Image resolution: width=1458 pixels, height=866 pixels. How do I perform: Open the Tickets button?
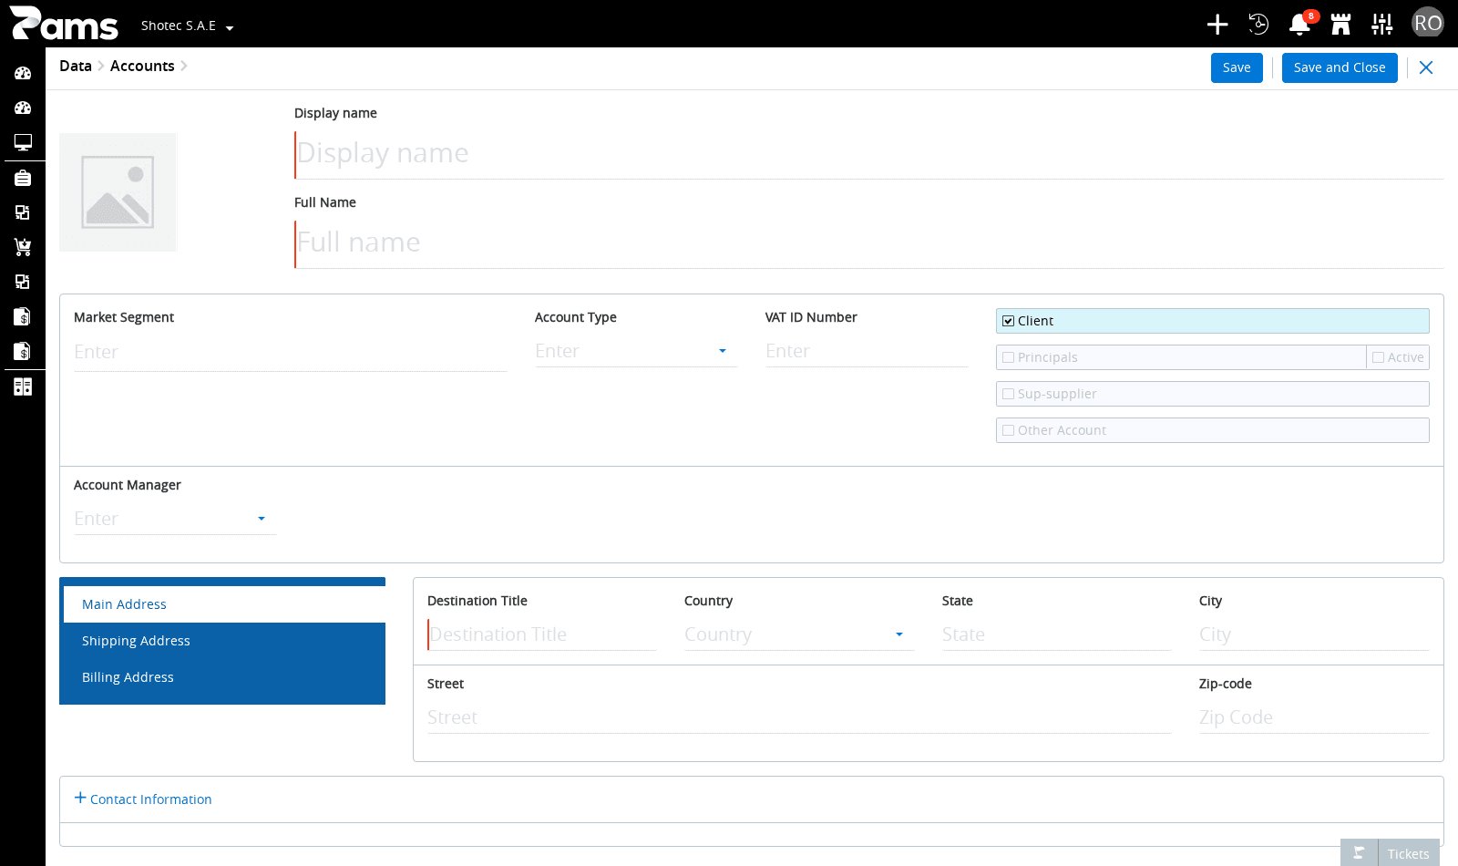click(1408, 853)
